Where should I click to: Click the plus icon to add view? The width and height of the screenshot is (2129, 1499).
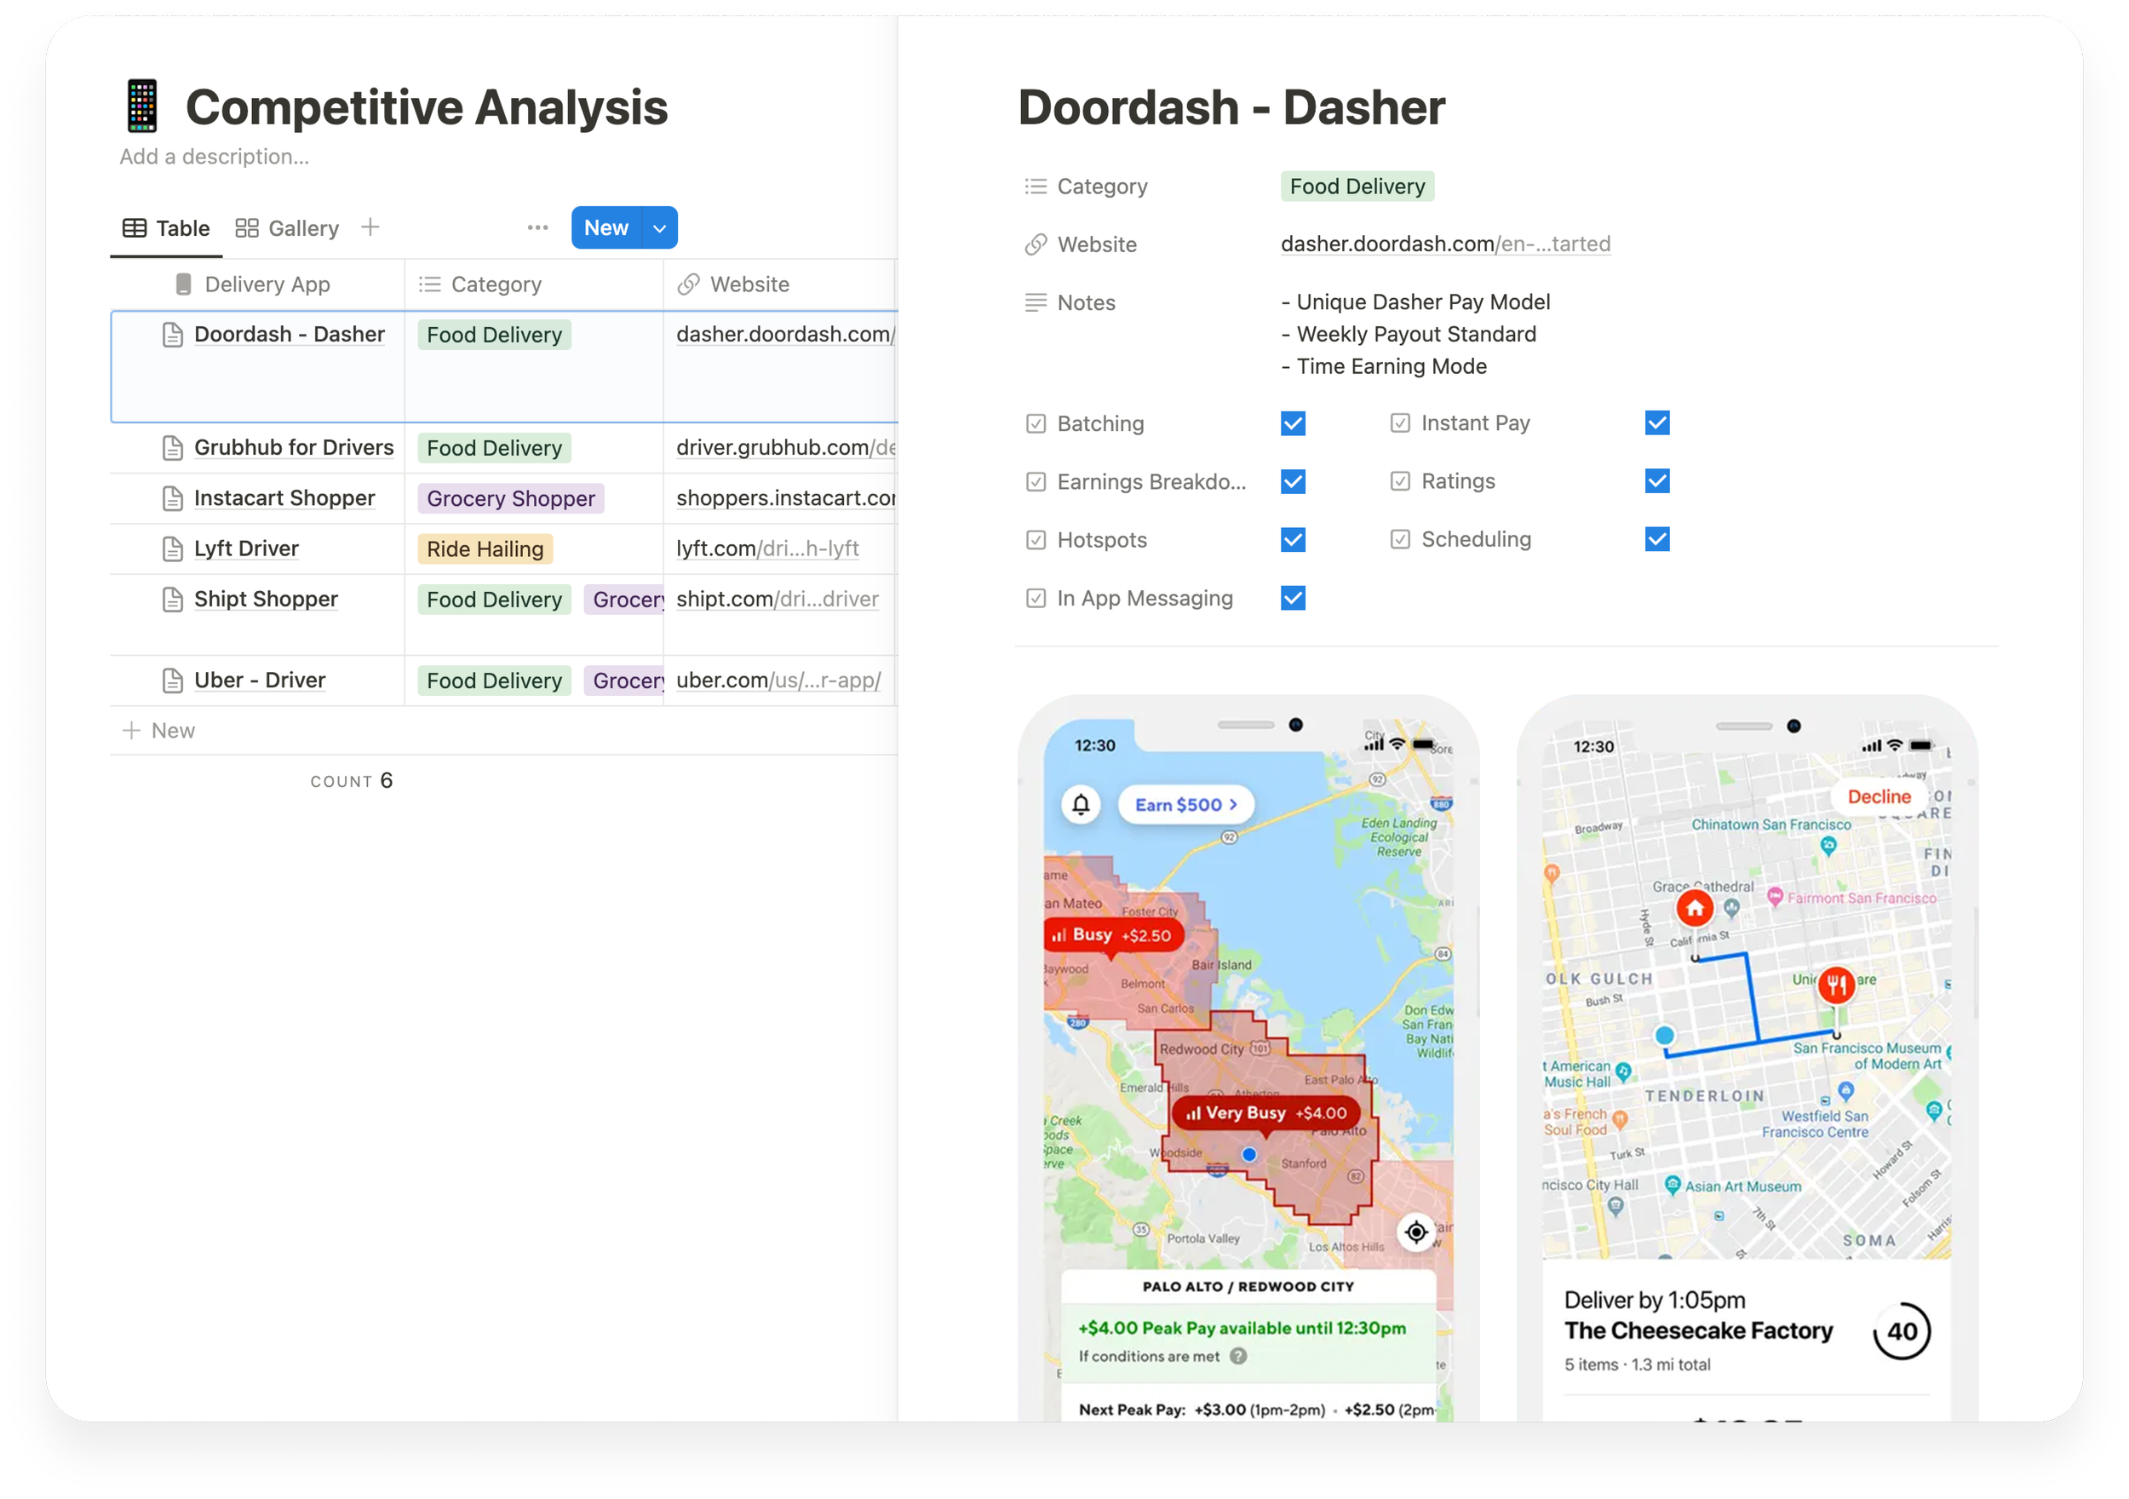pos(370,227)
